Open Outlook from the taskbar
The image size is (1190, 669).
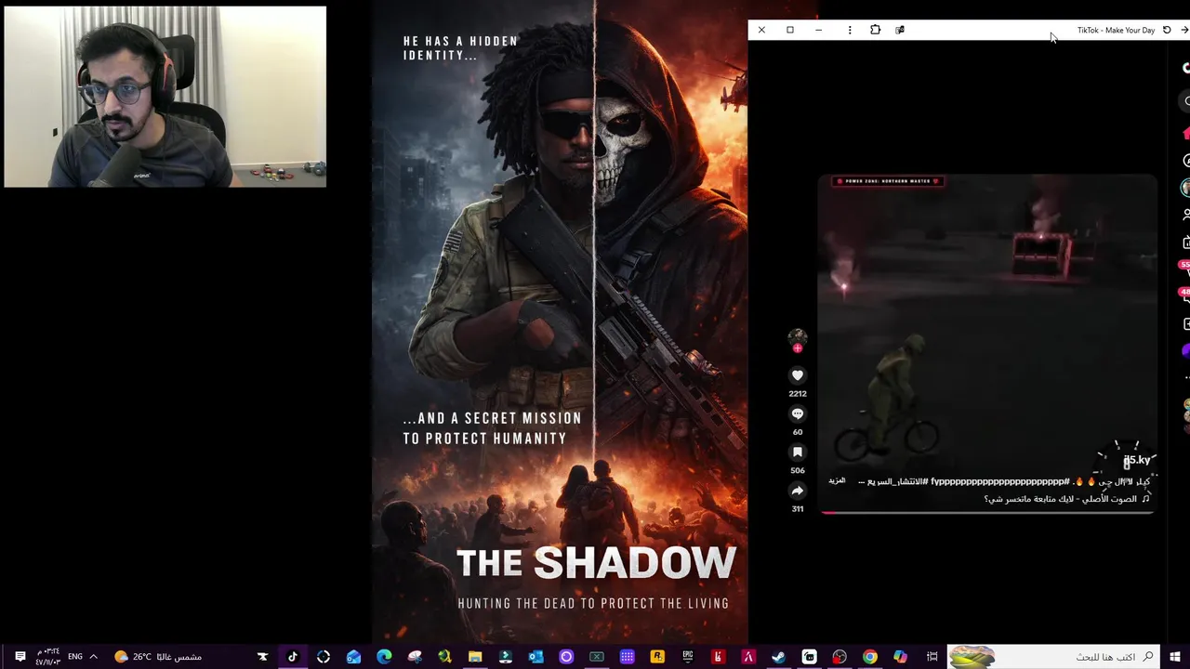535,657
